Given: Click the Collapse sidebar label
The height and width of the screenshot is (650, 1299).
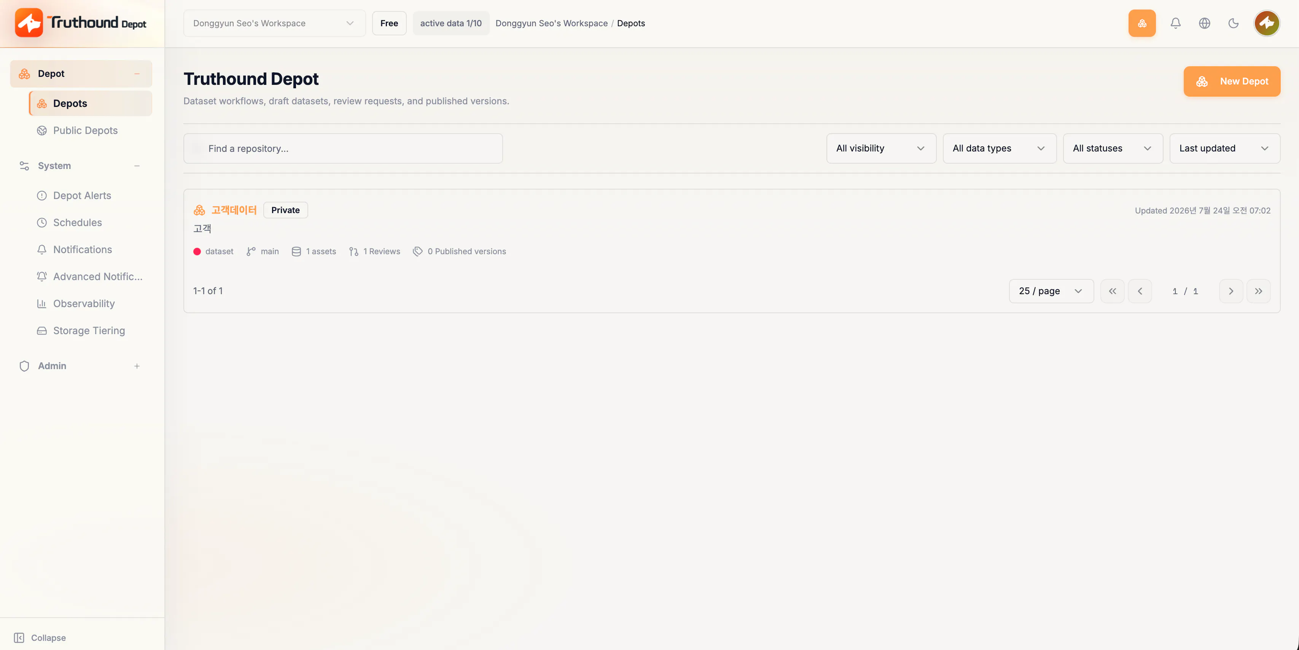Looking at the screenshot, I should 48,638.
